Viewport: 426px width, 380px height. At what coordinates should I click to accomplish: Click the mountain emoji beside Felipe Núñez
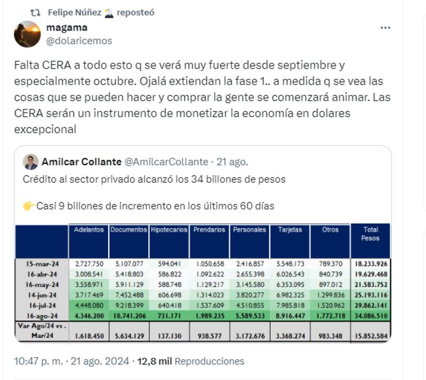(x=109, y=12)
